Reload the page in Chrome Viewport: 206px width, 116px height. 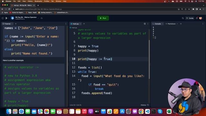point(9,9)
